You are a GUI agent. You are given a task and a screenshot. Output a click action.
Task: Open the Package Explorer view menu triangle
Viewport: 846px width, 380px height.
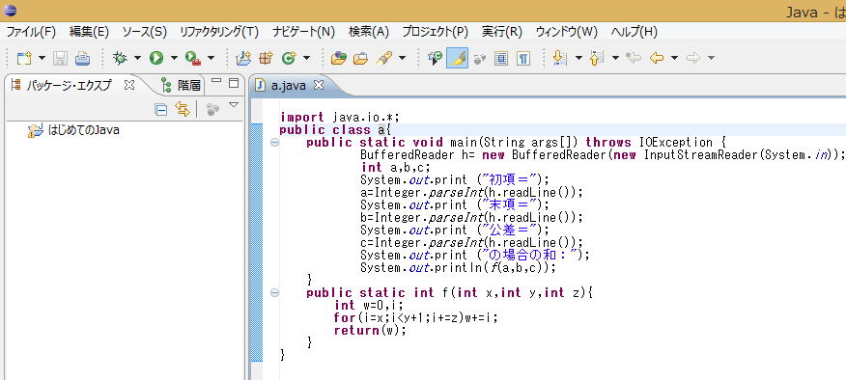click(234, 104)
